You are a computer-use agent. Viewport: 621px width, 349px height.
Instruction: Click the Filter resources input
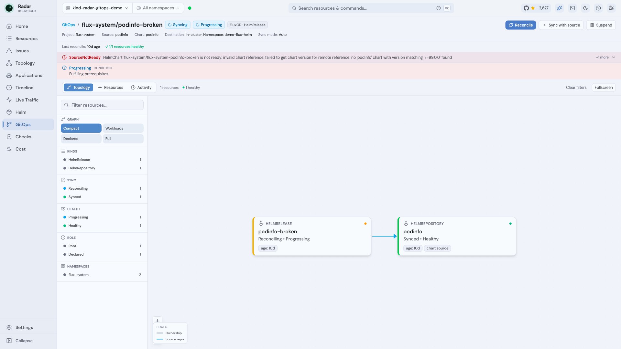102,105
